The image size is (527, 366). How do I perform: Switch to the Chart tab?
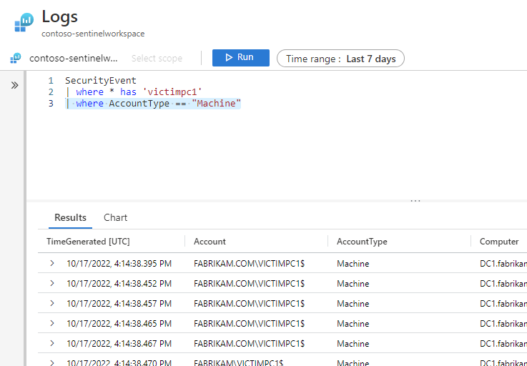[115, 217]
